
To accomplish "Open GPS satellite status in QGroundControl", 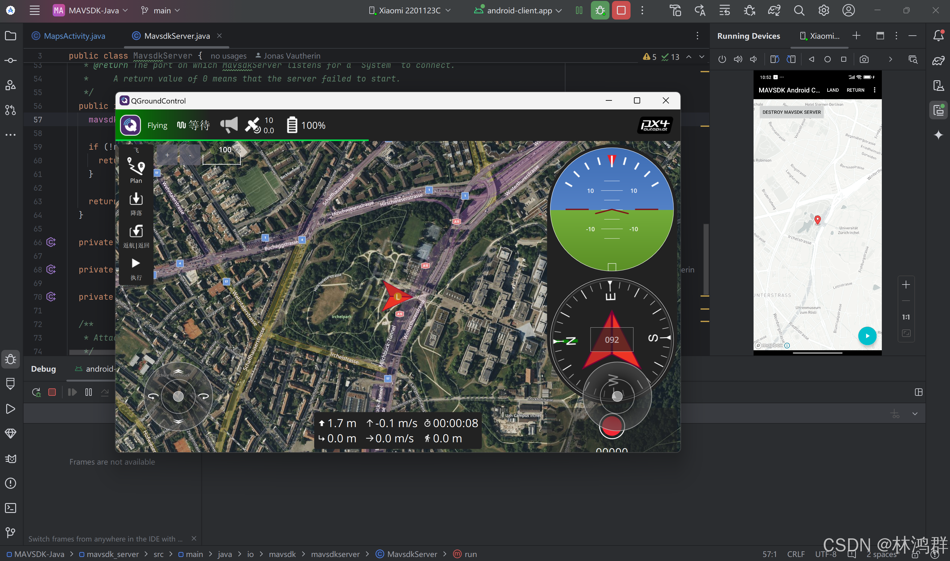I will (x=259, y=125).
